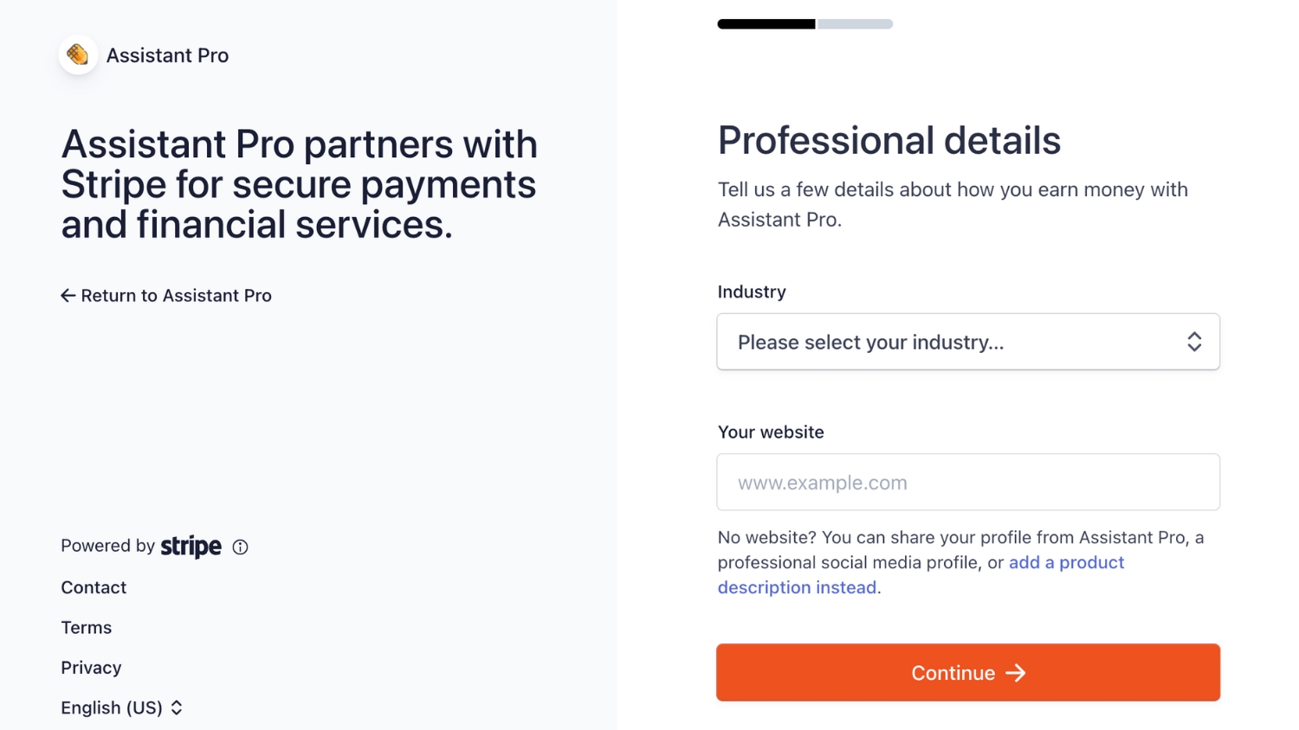Click the info icon beside Stripe

(x=241, y=547)
